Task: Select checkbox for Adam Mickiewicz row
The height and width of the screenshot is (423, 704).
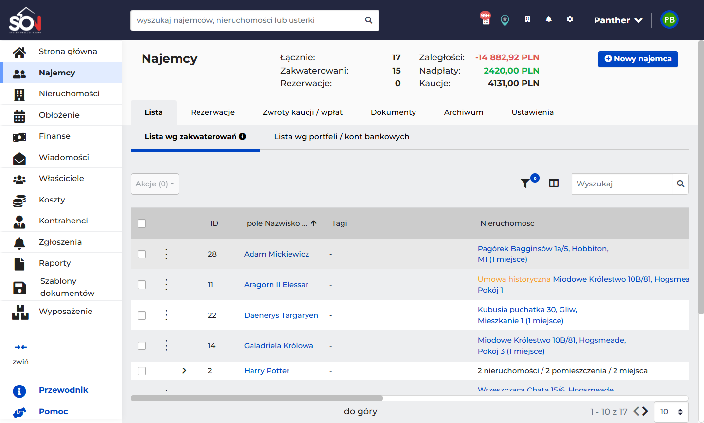Action: tap(142, 254)
